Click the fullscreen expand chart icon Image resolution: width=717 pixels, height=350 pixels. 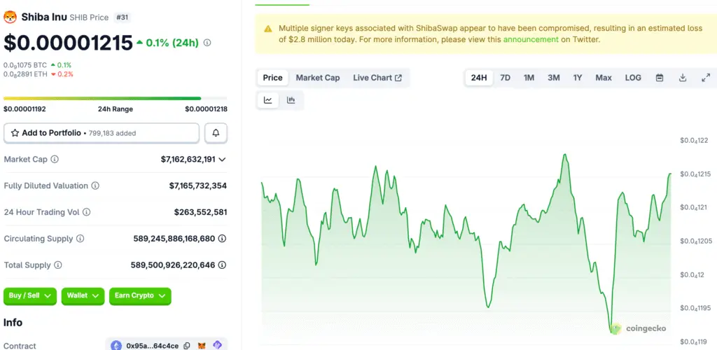coord(706,78)
